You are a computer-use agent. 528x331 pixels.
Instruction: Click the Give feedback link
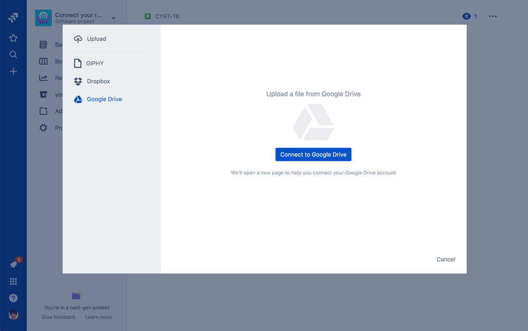coord(58,317)
